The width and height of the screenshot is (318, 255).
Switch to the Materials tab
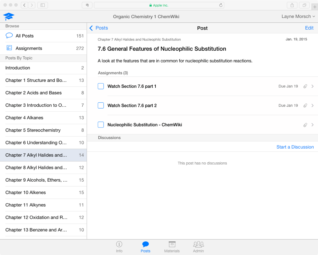click(172, 247)
